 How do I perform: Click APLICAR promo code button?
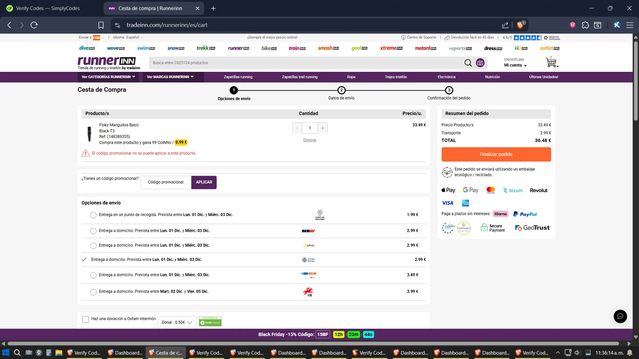click(204, 182)
